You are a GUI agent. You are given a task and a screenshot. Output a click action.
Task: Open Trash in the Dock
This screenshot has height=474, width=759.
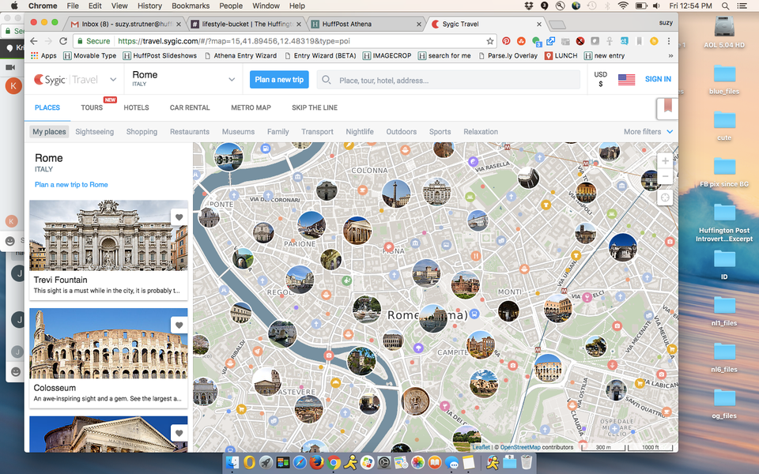pos(527,463)
